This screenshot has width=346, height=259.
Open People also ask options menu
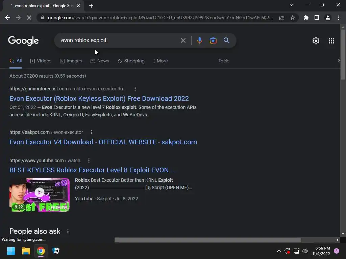point(68,231)
